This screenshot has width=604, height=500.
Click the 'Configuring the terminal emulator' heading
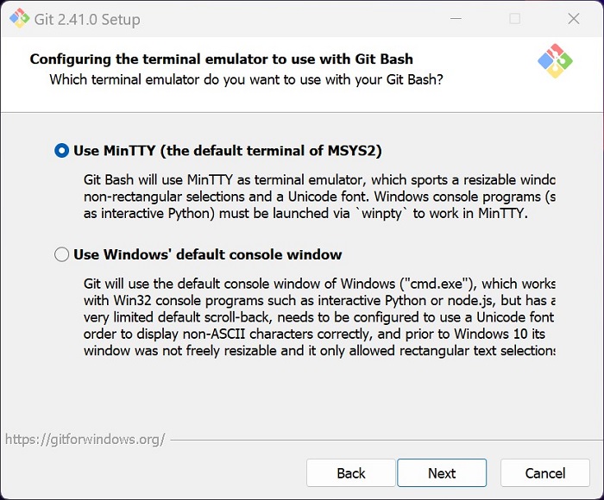[x=222, y=59]
